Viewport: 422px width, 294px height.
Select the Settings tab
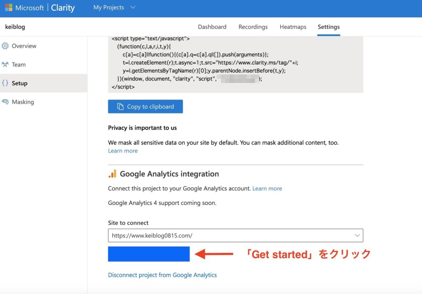(x=328, y=27)
